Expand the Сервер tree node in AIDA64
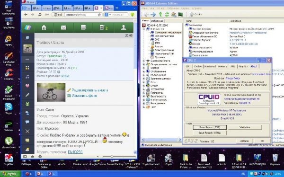The height and width of the screenshot is (177, 284). pyautogui.click(x=144, y=68)
